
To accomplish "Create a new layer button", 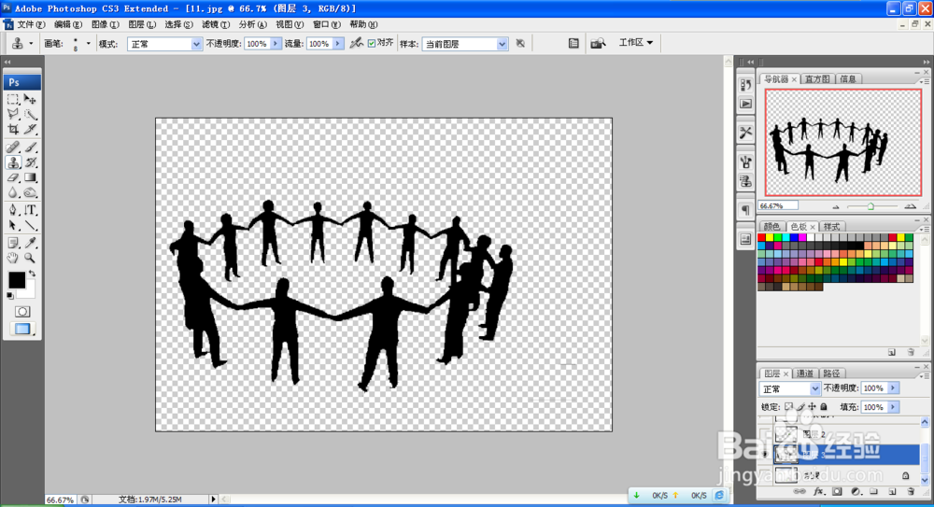I will coord(892,492).
